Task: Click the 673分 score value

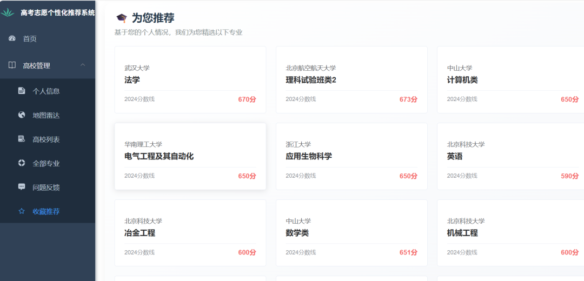Action: [x=409, y=99]
